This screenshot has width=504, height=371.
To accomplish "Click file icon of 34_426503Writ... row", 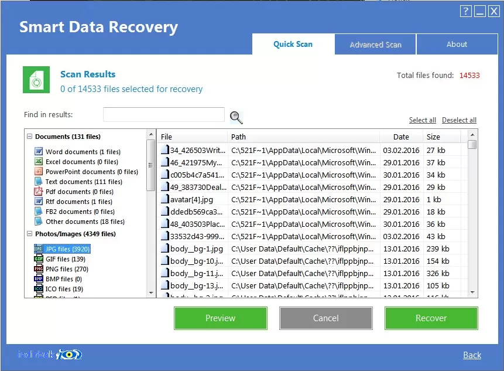I will pyautogui.click(x=165, y=149).
